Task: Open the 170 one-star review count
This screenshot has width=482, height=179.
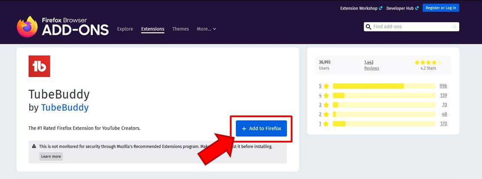Action: coord(443,124)
